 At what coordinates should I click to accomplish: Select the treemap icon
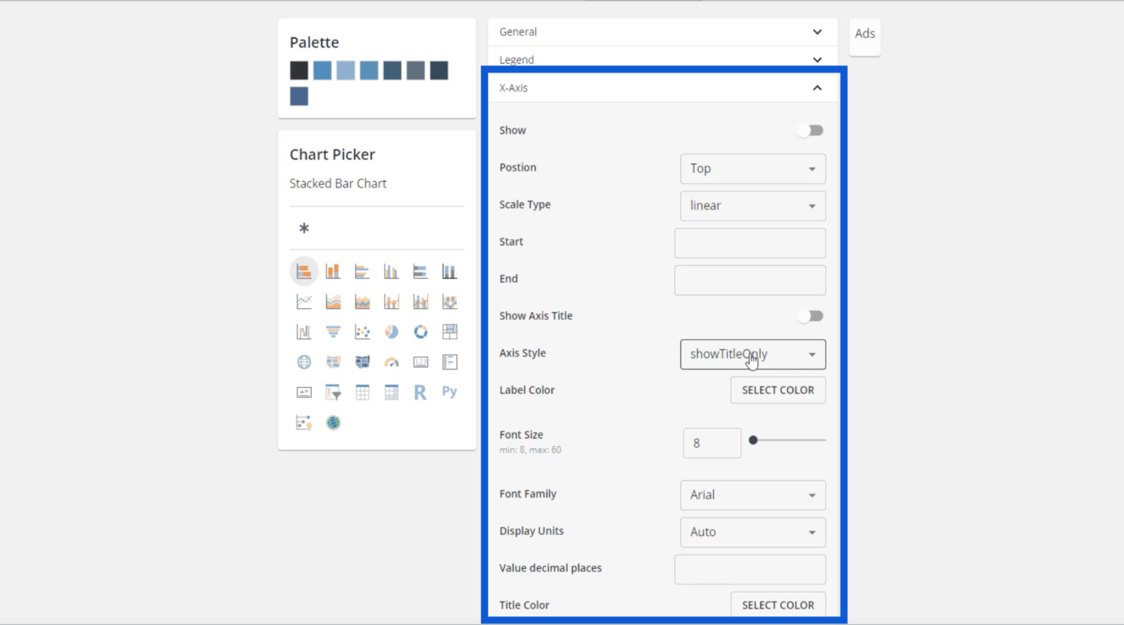point(450,332)
